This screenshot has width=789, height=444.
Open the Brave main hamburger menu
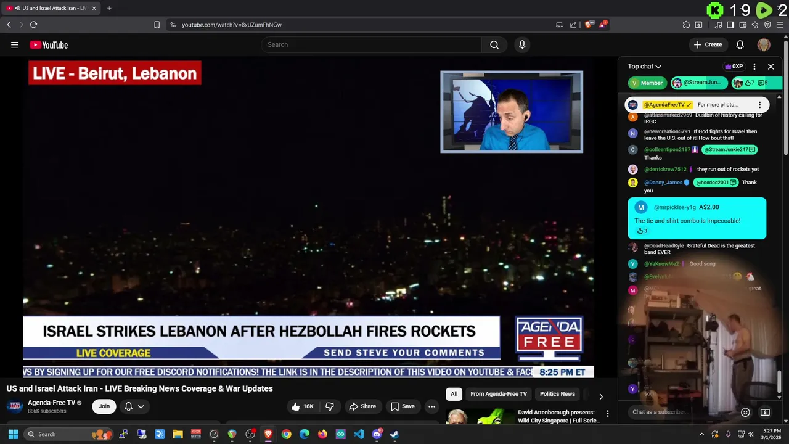coord(780,25)
